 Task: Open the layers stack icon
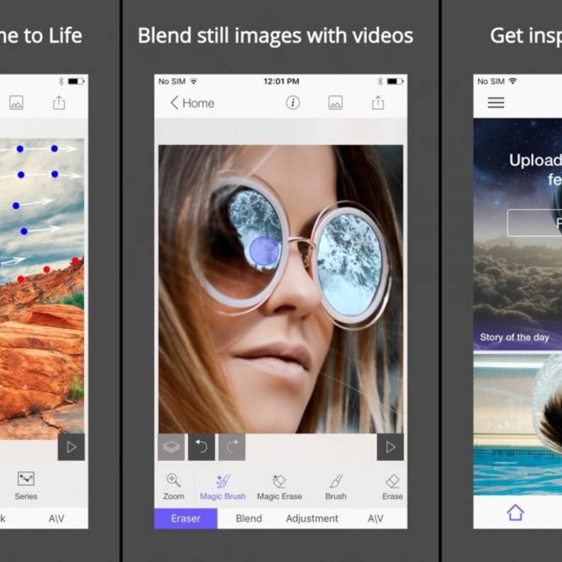[171, 447]
